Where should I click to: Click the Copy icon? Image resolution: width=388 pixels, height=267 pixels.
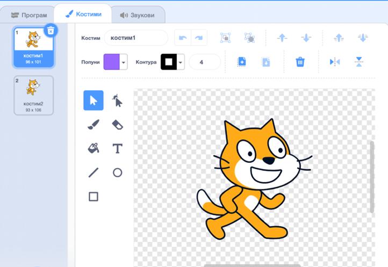[241, 62]
